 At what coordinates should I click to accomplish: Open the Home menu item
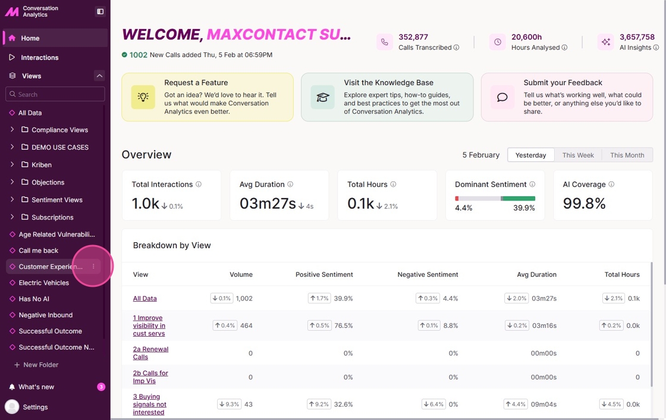(x=55, y=38)
